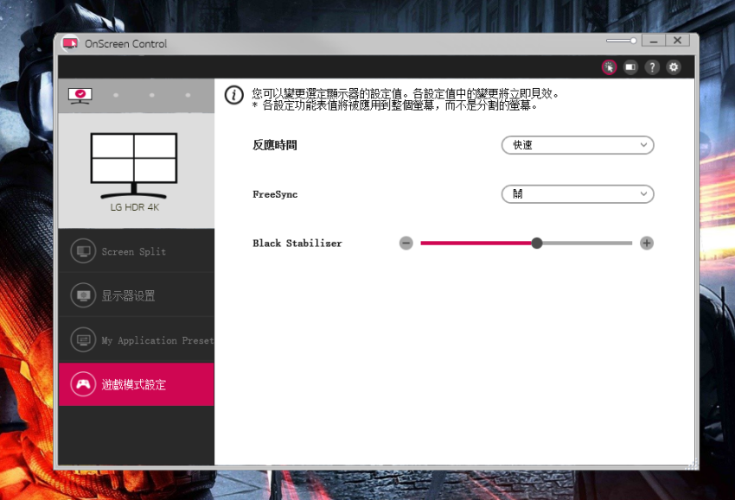
Task: Click the gamepad icon in game mode item
Action: tap(83, 384)
